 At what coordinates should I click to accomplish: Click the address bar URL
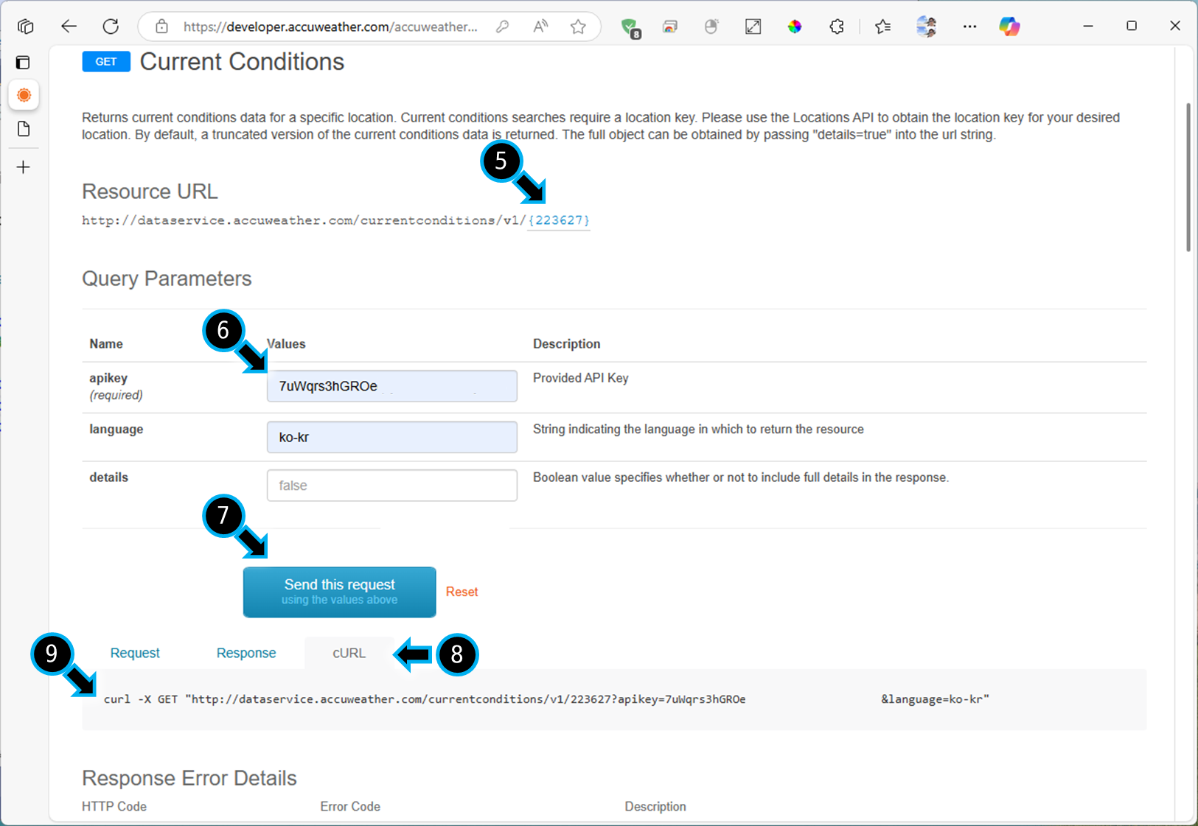[x=330, y=27]
